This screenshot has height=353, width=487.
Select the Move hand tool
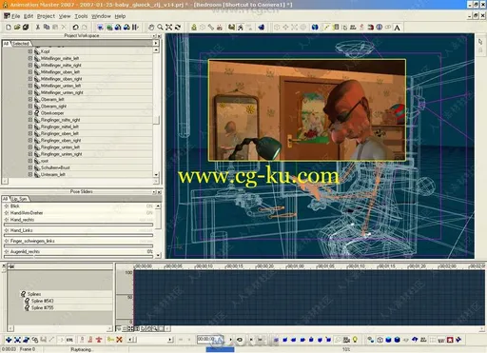[151, 28]
